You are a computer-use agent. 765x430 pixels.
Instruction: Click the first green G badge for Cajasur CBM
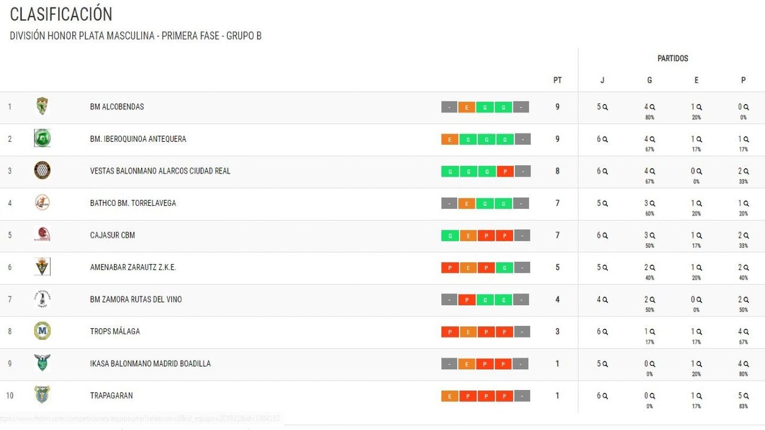[449, 236]
